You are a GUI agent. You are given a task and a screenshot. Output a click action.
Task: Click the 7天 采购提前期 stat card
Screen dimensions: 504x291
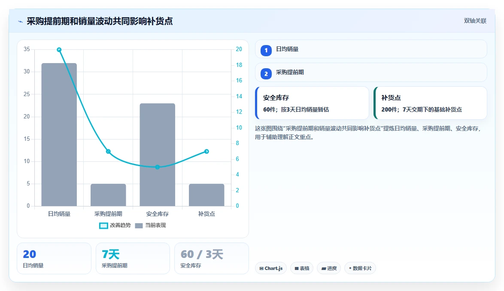click(133, 258)
